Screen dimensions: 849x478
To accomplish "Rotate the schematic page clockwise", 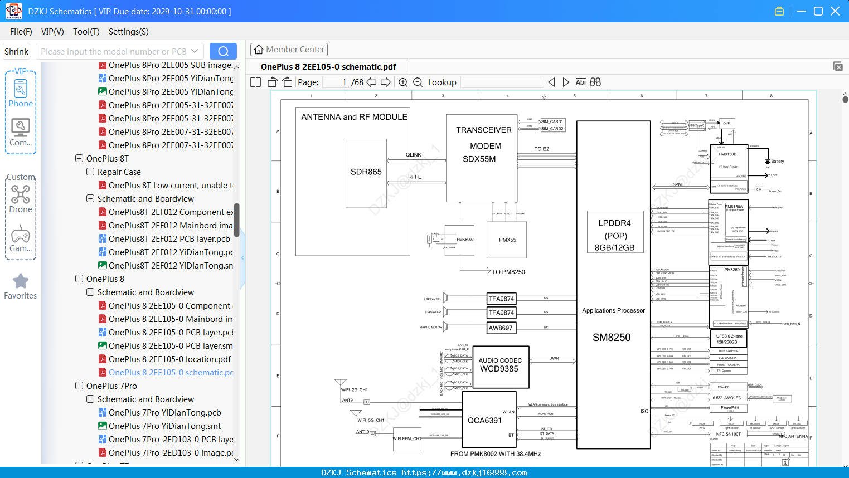I will tap(287, 82).
